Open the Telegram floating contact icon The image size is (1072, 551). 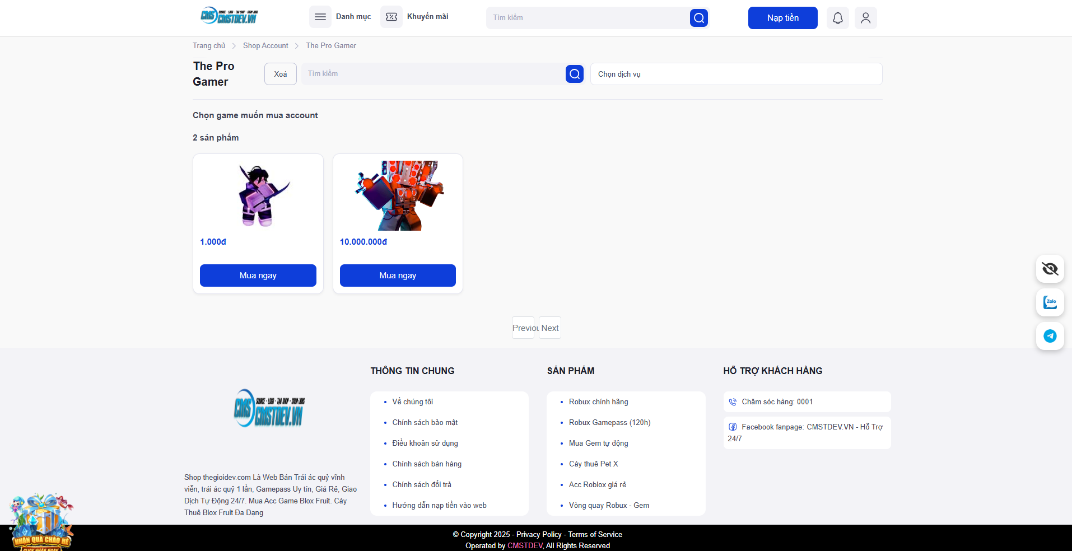pyautogui.click(x=1050, y=336)
